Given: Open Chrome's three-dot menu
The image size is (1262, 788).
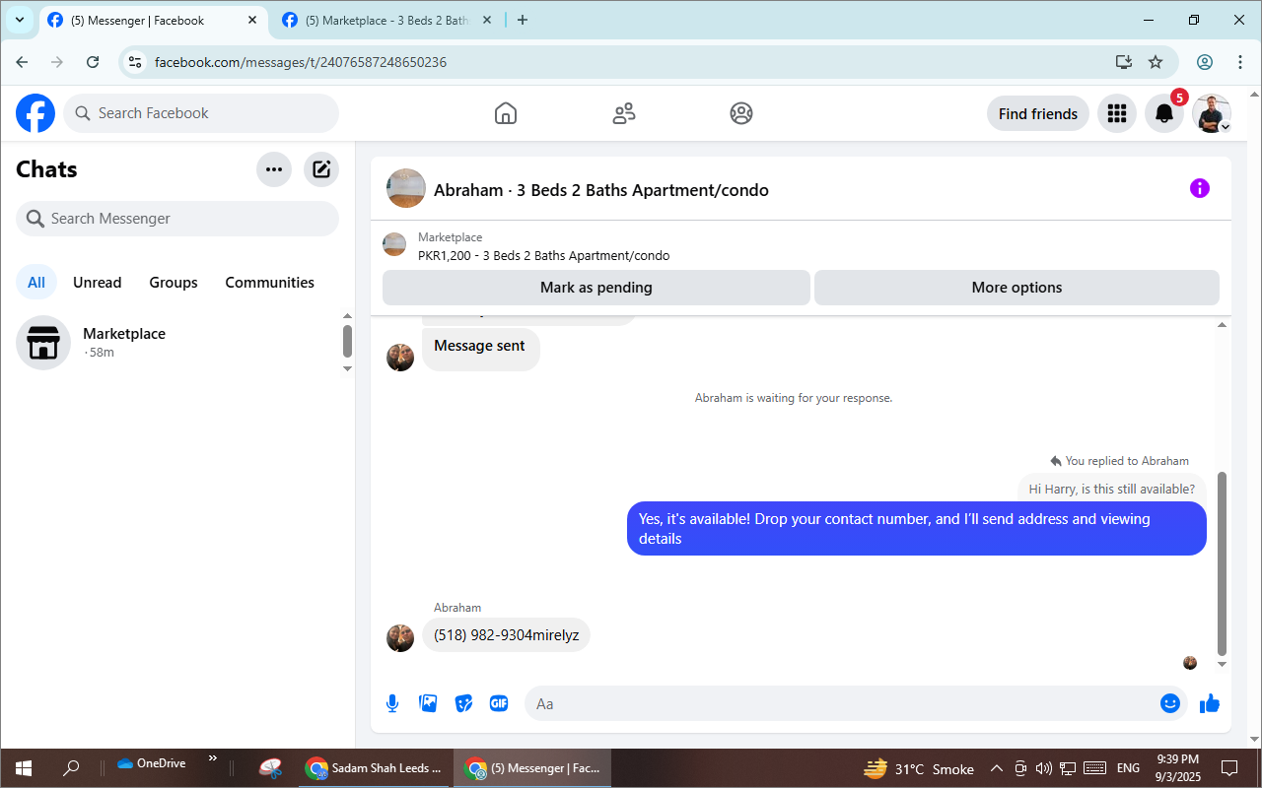Looking at the screenshot, I should pos(1240,62).
